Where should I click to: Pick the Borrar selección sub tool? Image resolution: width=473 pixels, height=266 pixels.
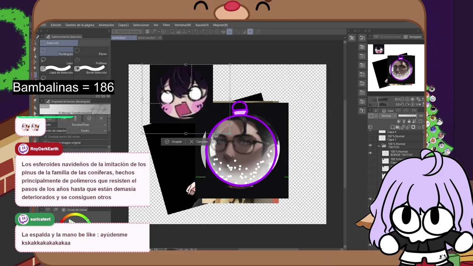(x=91, y=70)
